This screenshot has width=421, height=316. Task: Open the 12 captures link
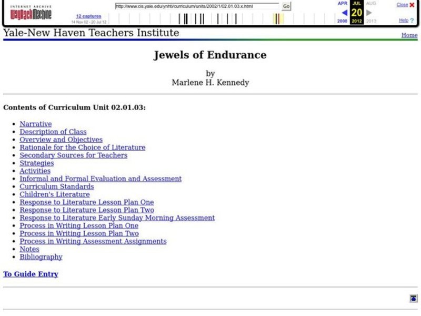click(x=88, y=16)
